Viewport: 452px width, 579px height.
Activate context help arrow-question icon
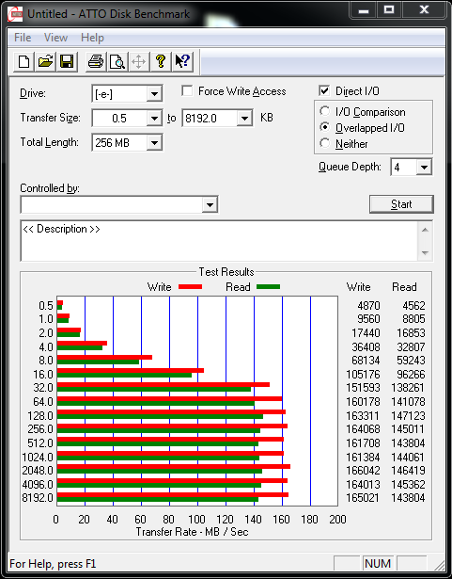[x=181, y=62]
